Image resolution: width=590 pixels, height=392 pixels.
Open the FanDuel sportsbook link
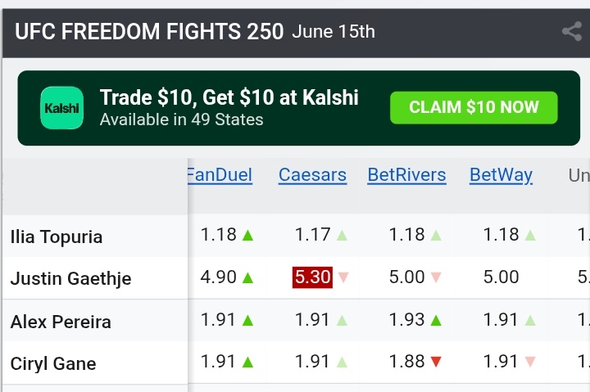pos(220,175)
